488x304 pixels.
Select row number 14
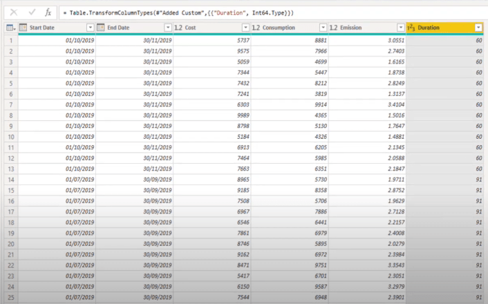[x=11, y=180]
